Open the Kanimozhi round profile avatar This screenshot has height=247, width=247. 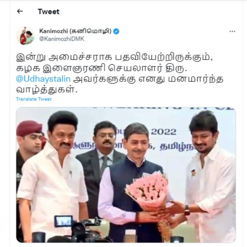pos(26,36)
